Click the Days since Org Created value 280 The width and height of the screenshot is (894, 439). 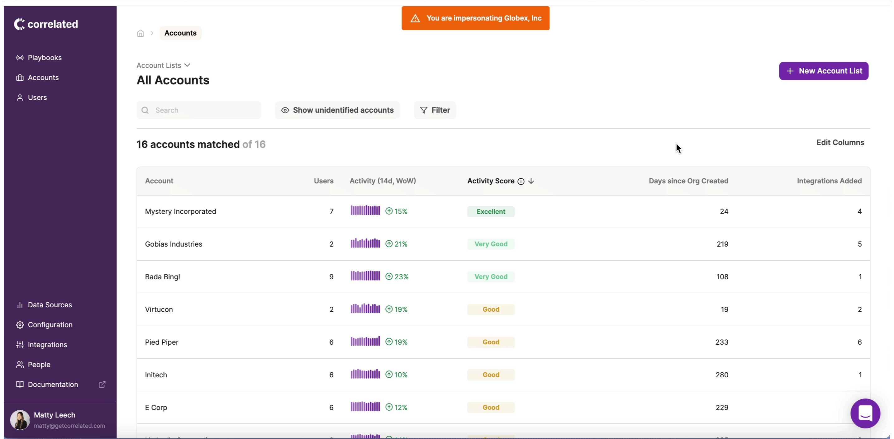coord(722,375)
